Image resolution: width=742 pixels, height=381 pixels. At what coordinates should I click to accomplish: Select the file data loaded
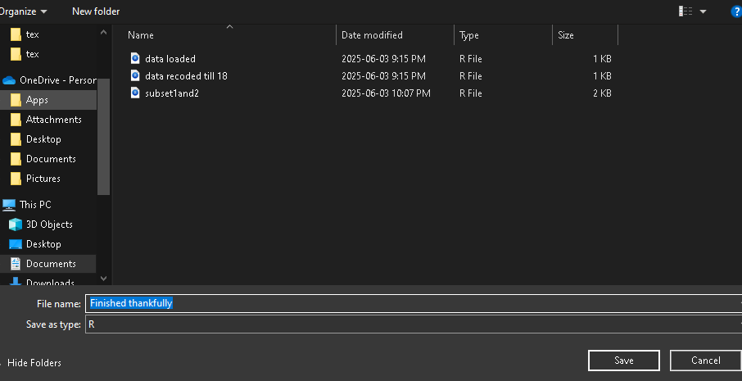[x=170, y=59]
